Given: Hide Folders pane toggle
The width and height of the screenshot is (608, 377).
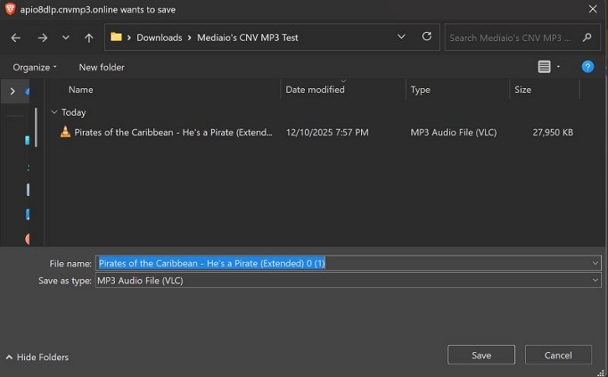Looking at the screenshot, I should tap(37, 357).
